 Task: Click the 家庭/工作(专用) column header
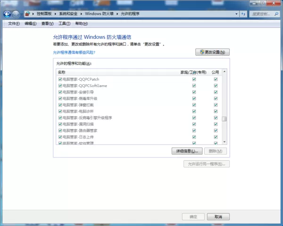click(x=193, y=72)
